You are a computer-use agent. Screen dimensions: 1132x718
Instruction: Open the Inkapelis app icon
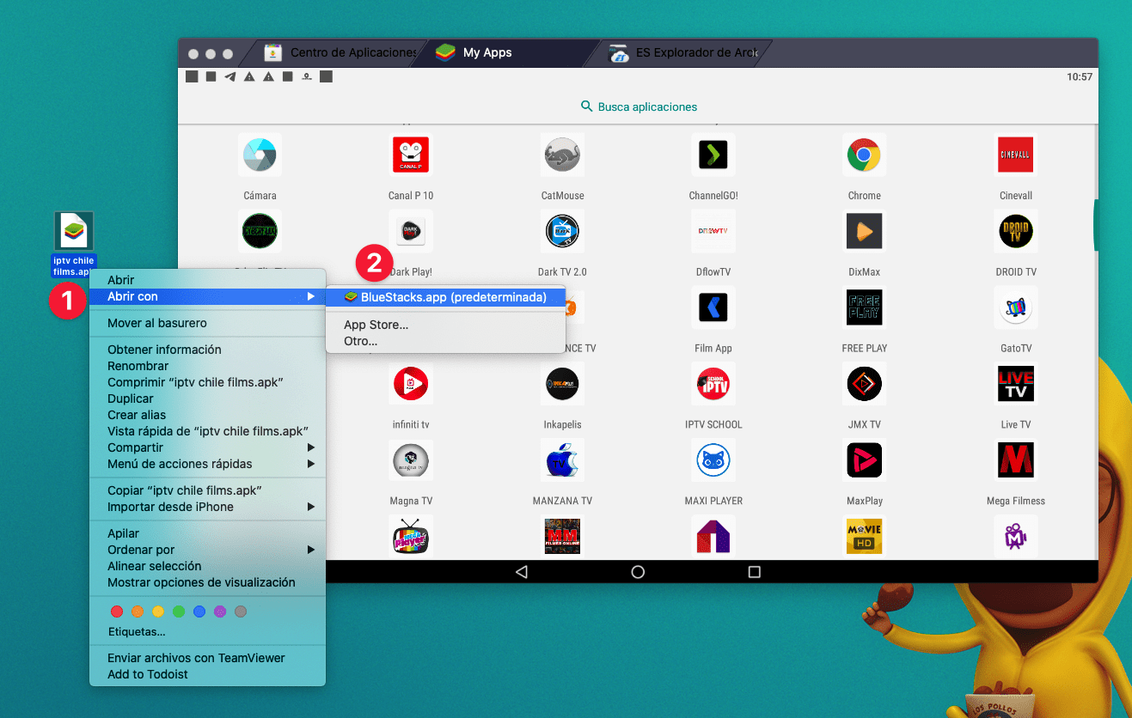562,384
